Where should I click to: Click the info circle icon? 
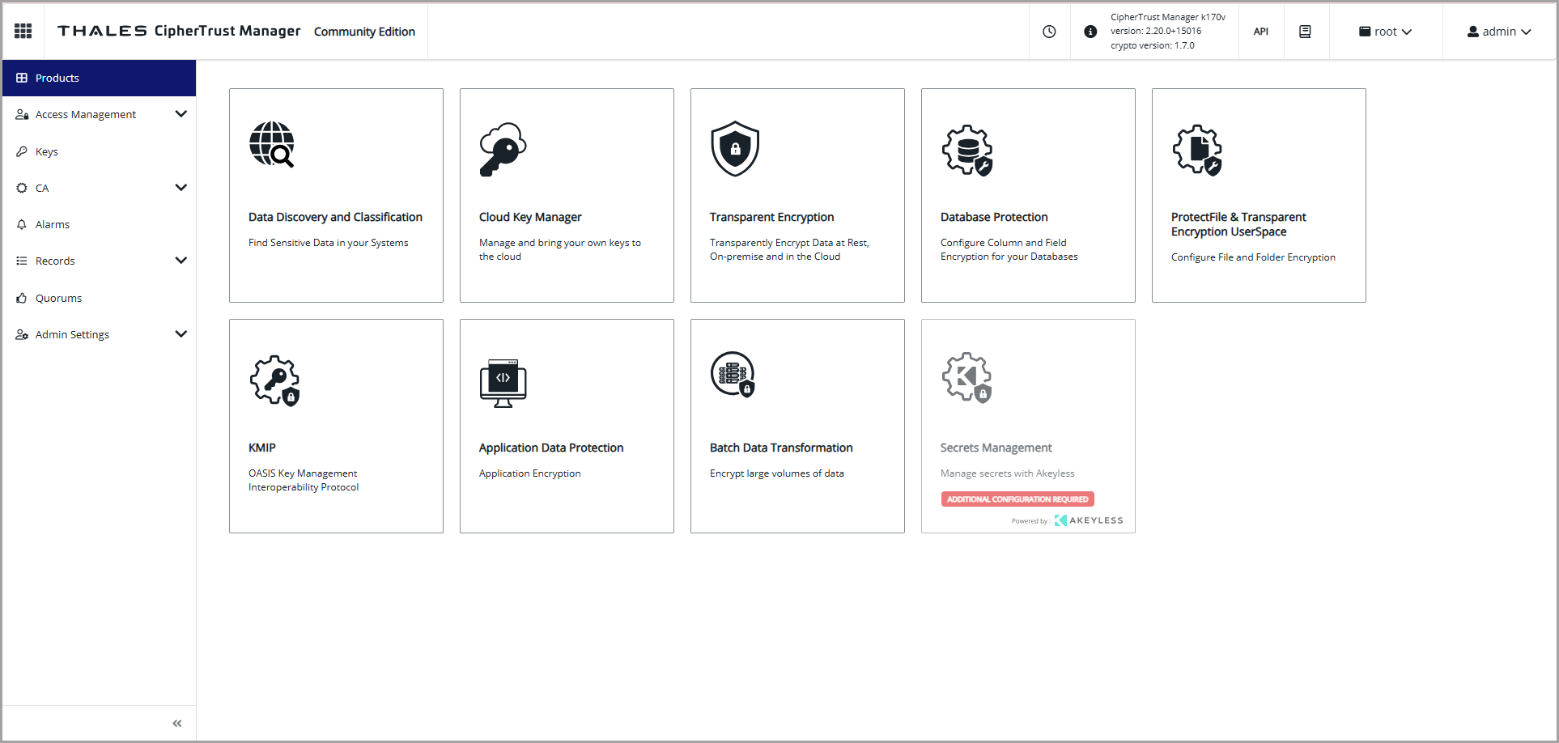click(1090, 32)
